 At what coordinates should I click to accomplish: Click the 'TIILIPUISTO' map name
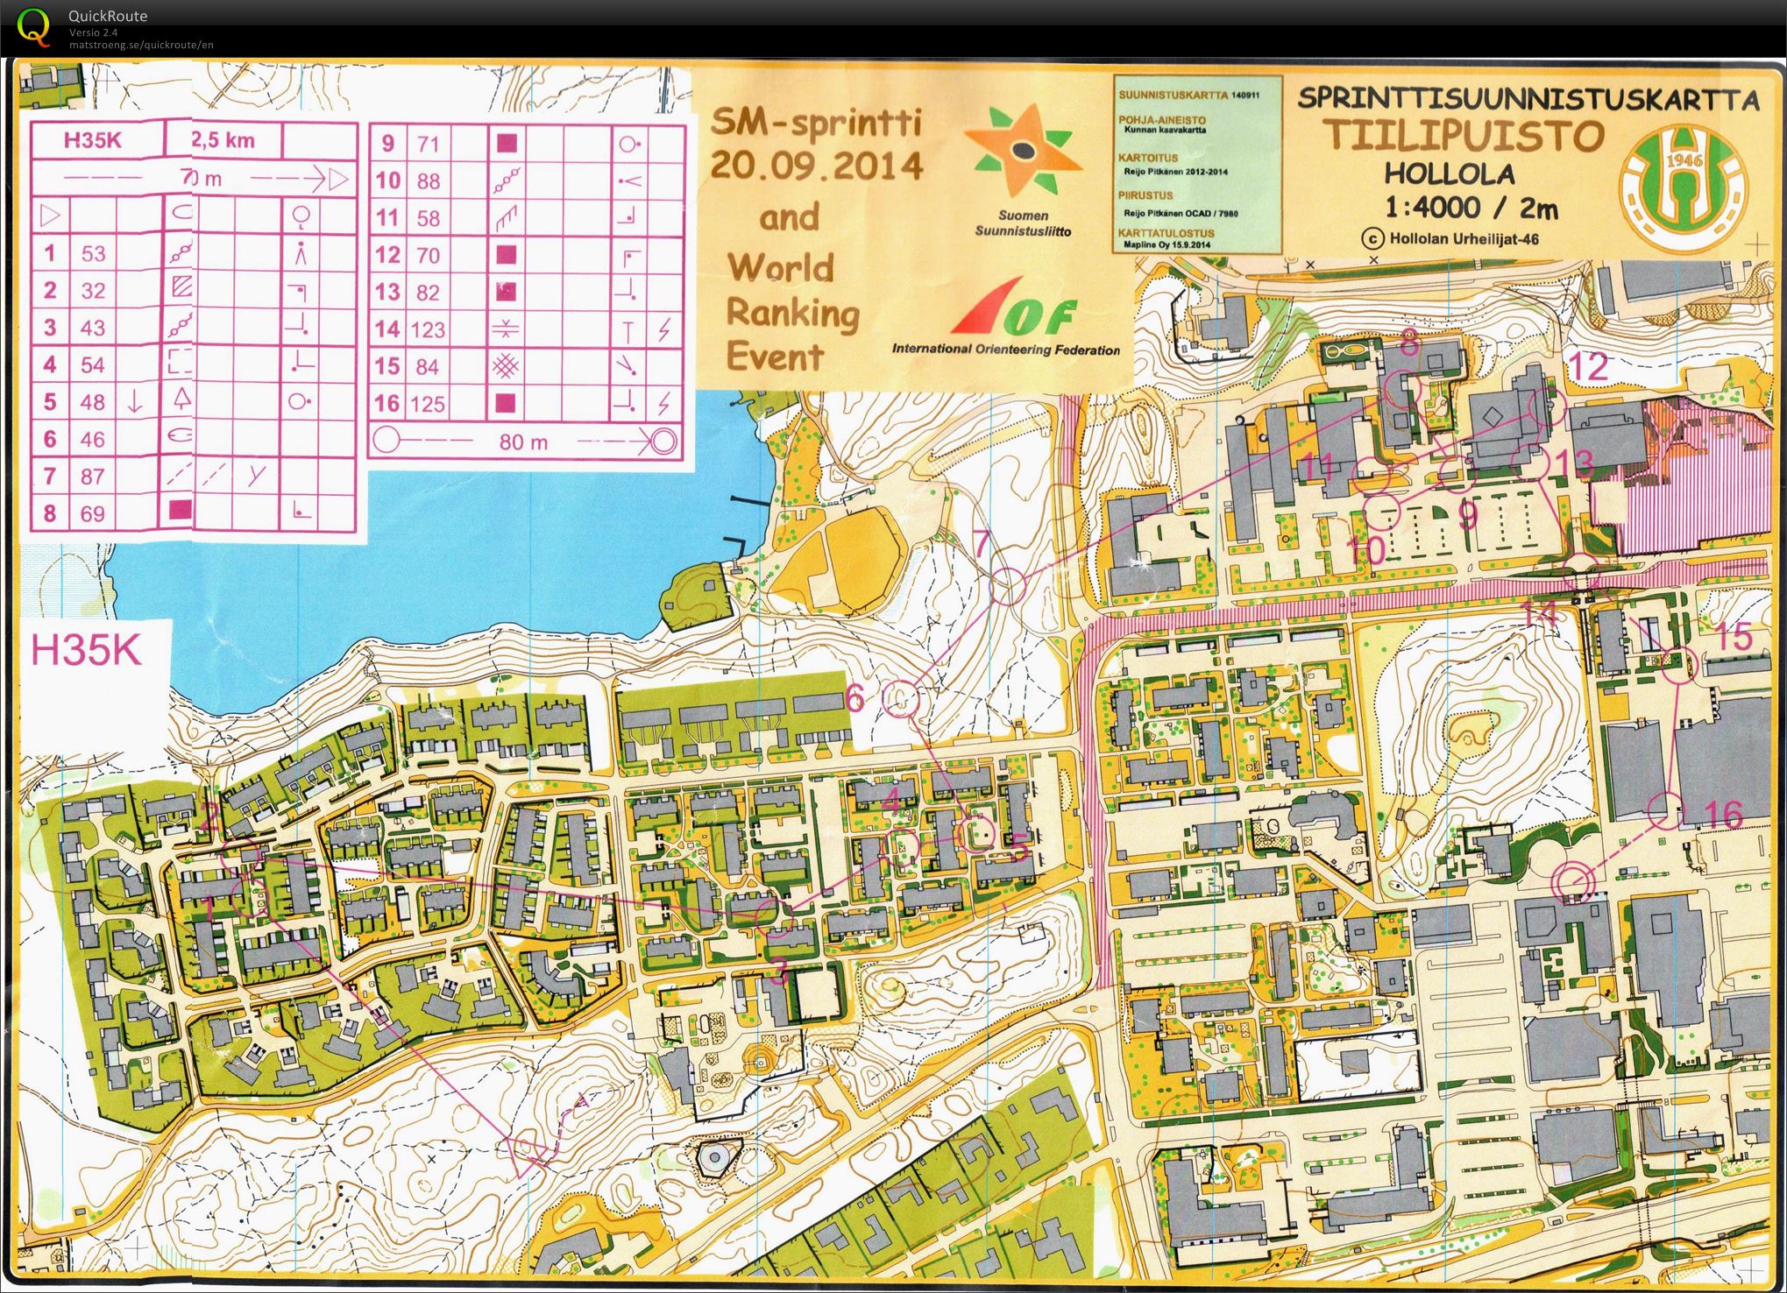coord(1464,136)
